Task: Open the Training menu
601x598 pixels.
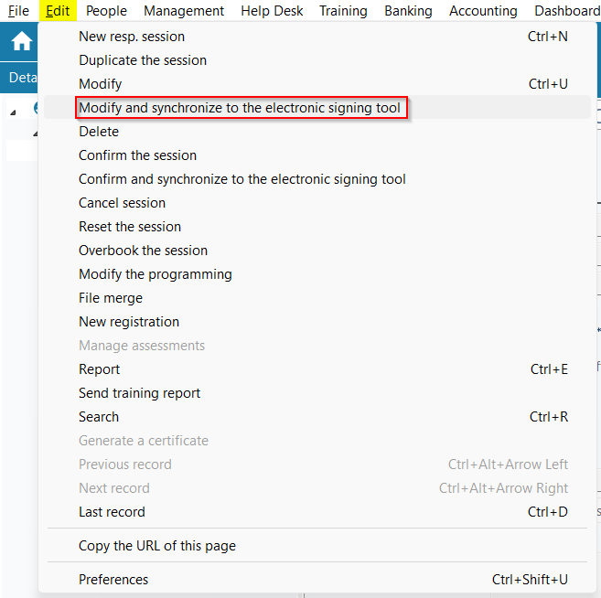Action: (343, 11)
